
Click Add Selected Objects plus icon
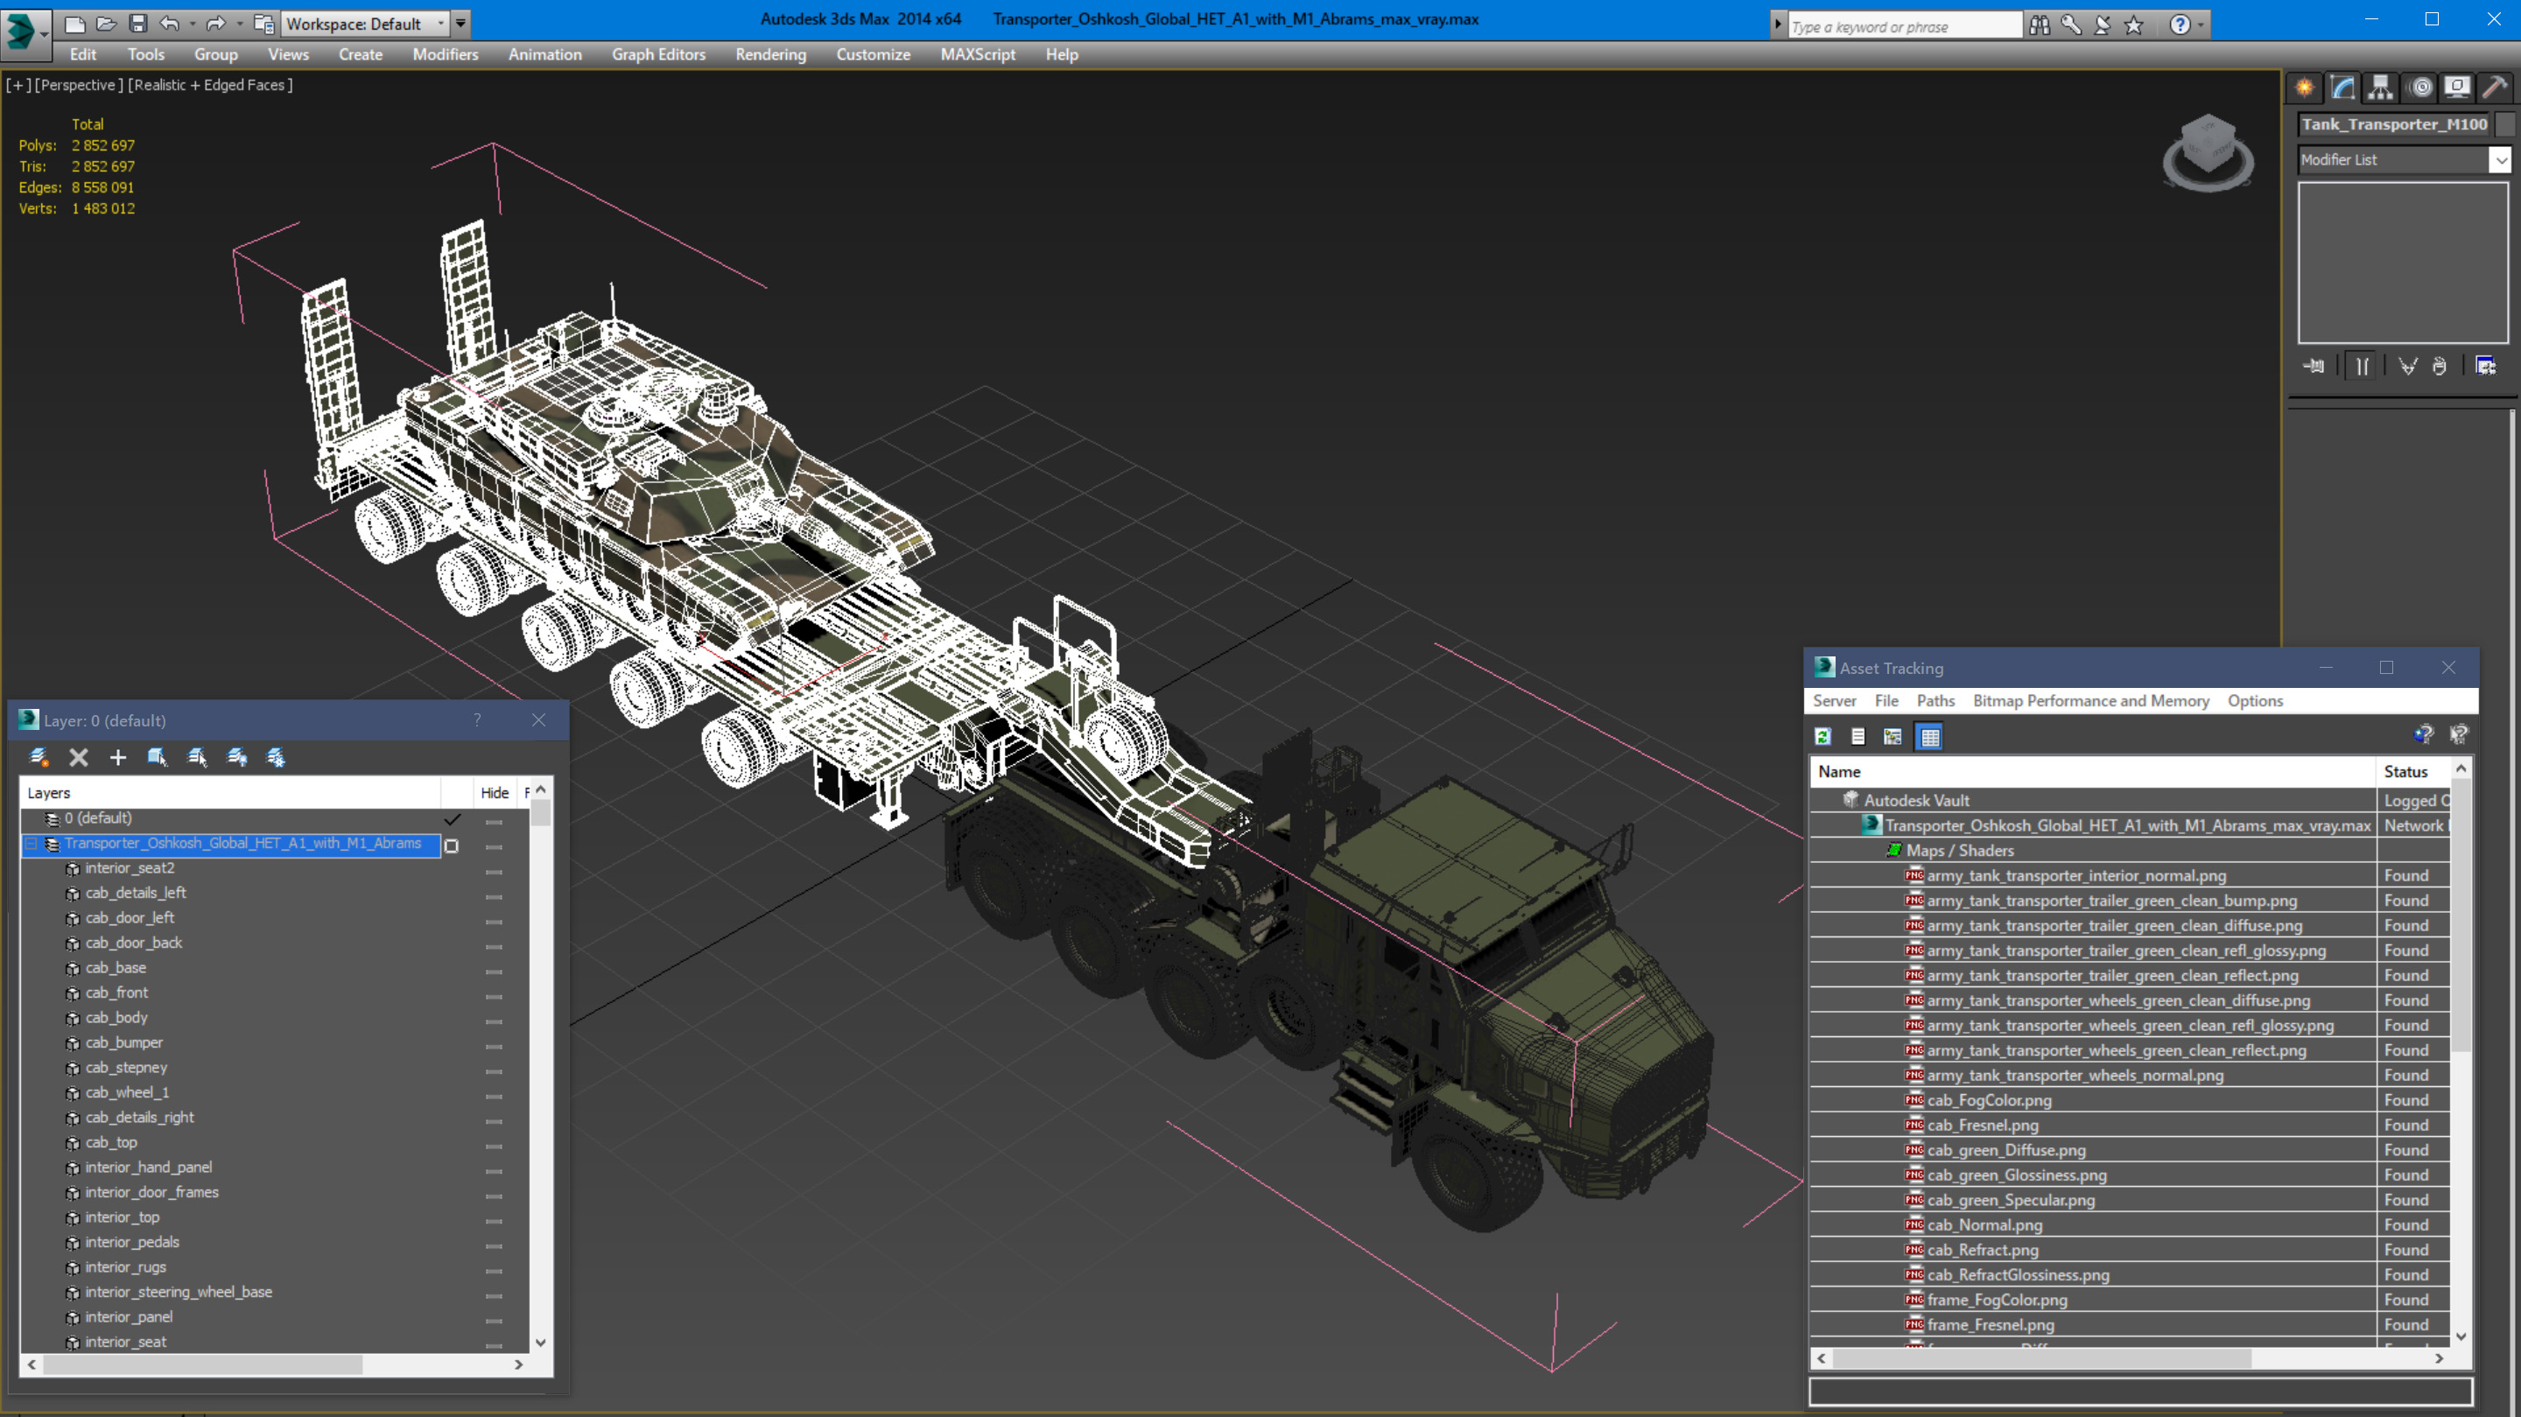118,757
